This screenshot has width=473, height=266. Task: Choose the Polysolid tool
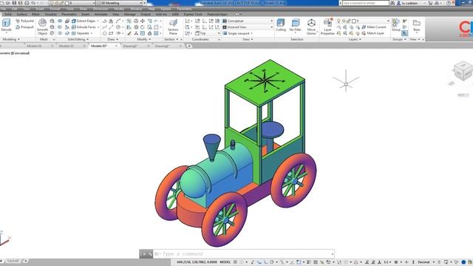[x=24, y=21]
